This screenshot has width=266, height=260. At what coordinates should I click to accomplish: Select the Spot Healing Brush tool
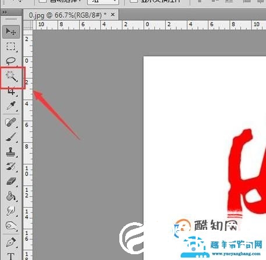(x=11, y=122)
